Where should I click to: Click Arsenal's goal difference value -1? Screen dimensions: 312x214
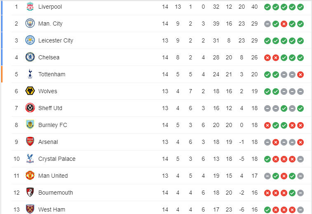pos(242,142)
